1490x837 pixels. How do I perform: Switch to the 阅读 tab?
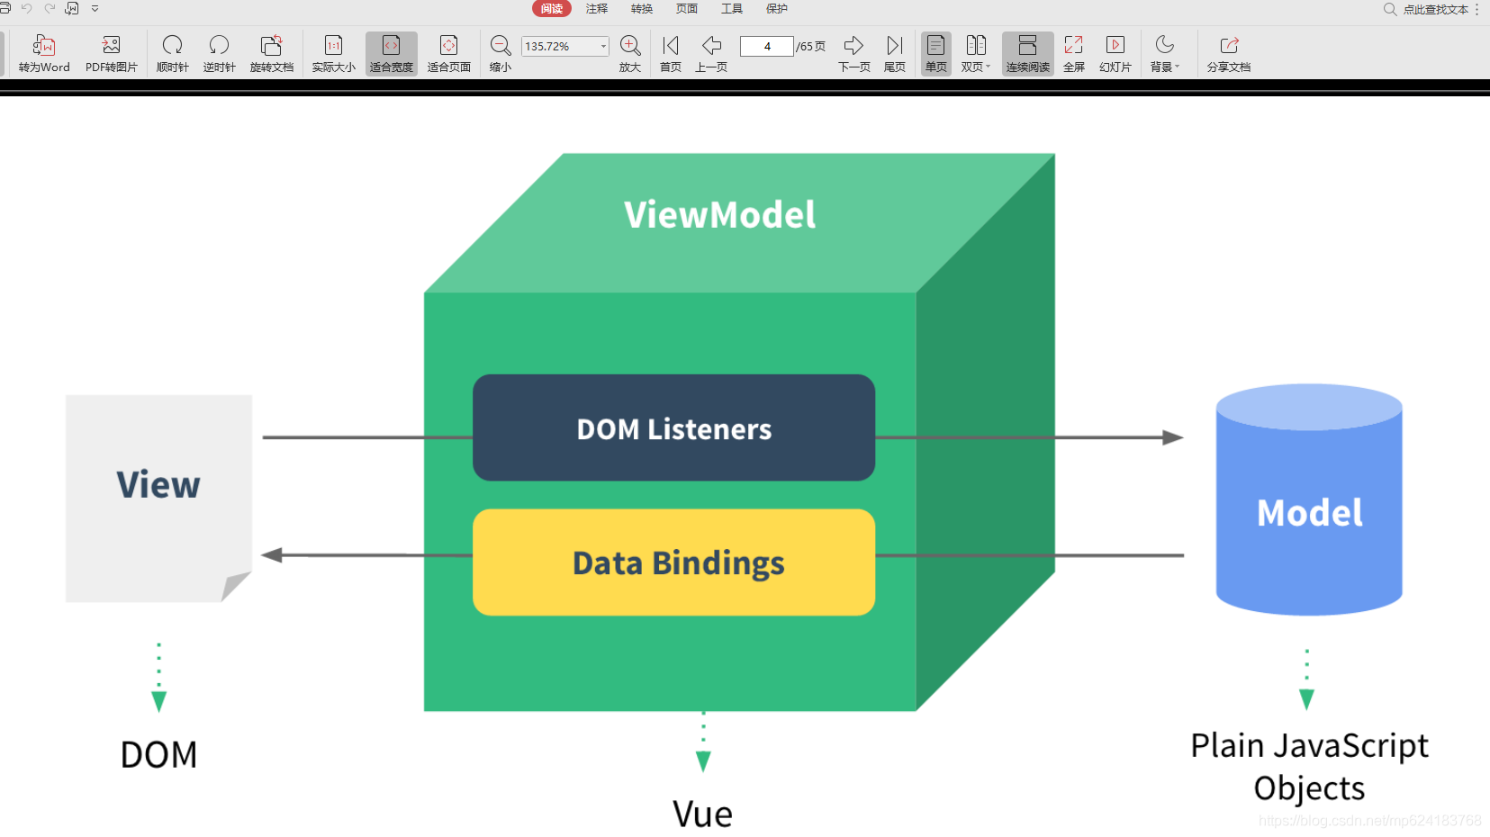point(552,9)
